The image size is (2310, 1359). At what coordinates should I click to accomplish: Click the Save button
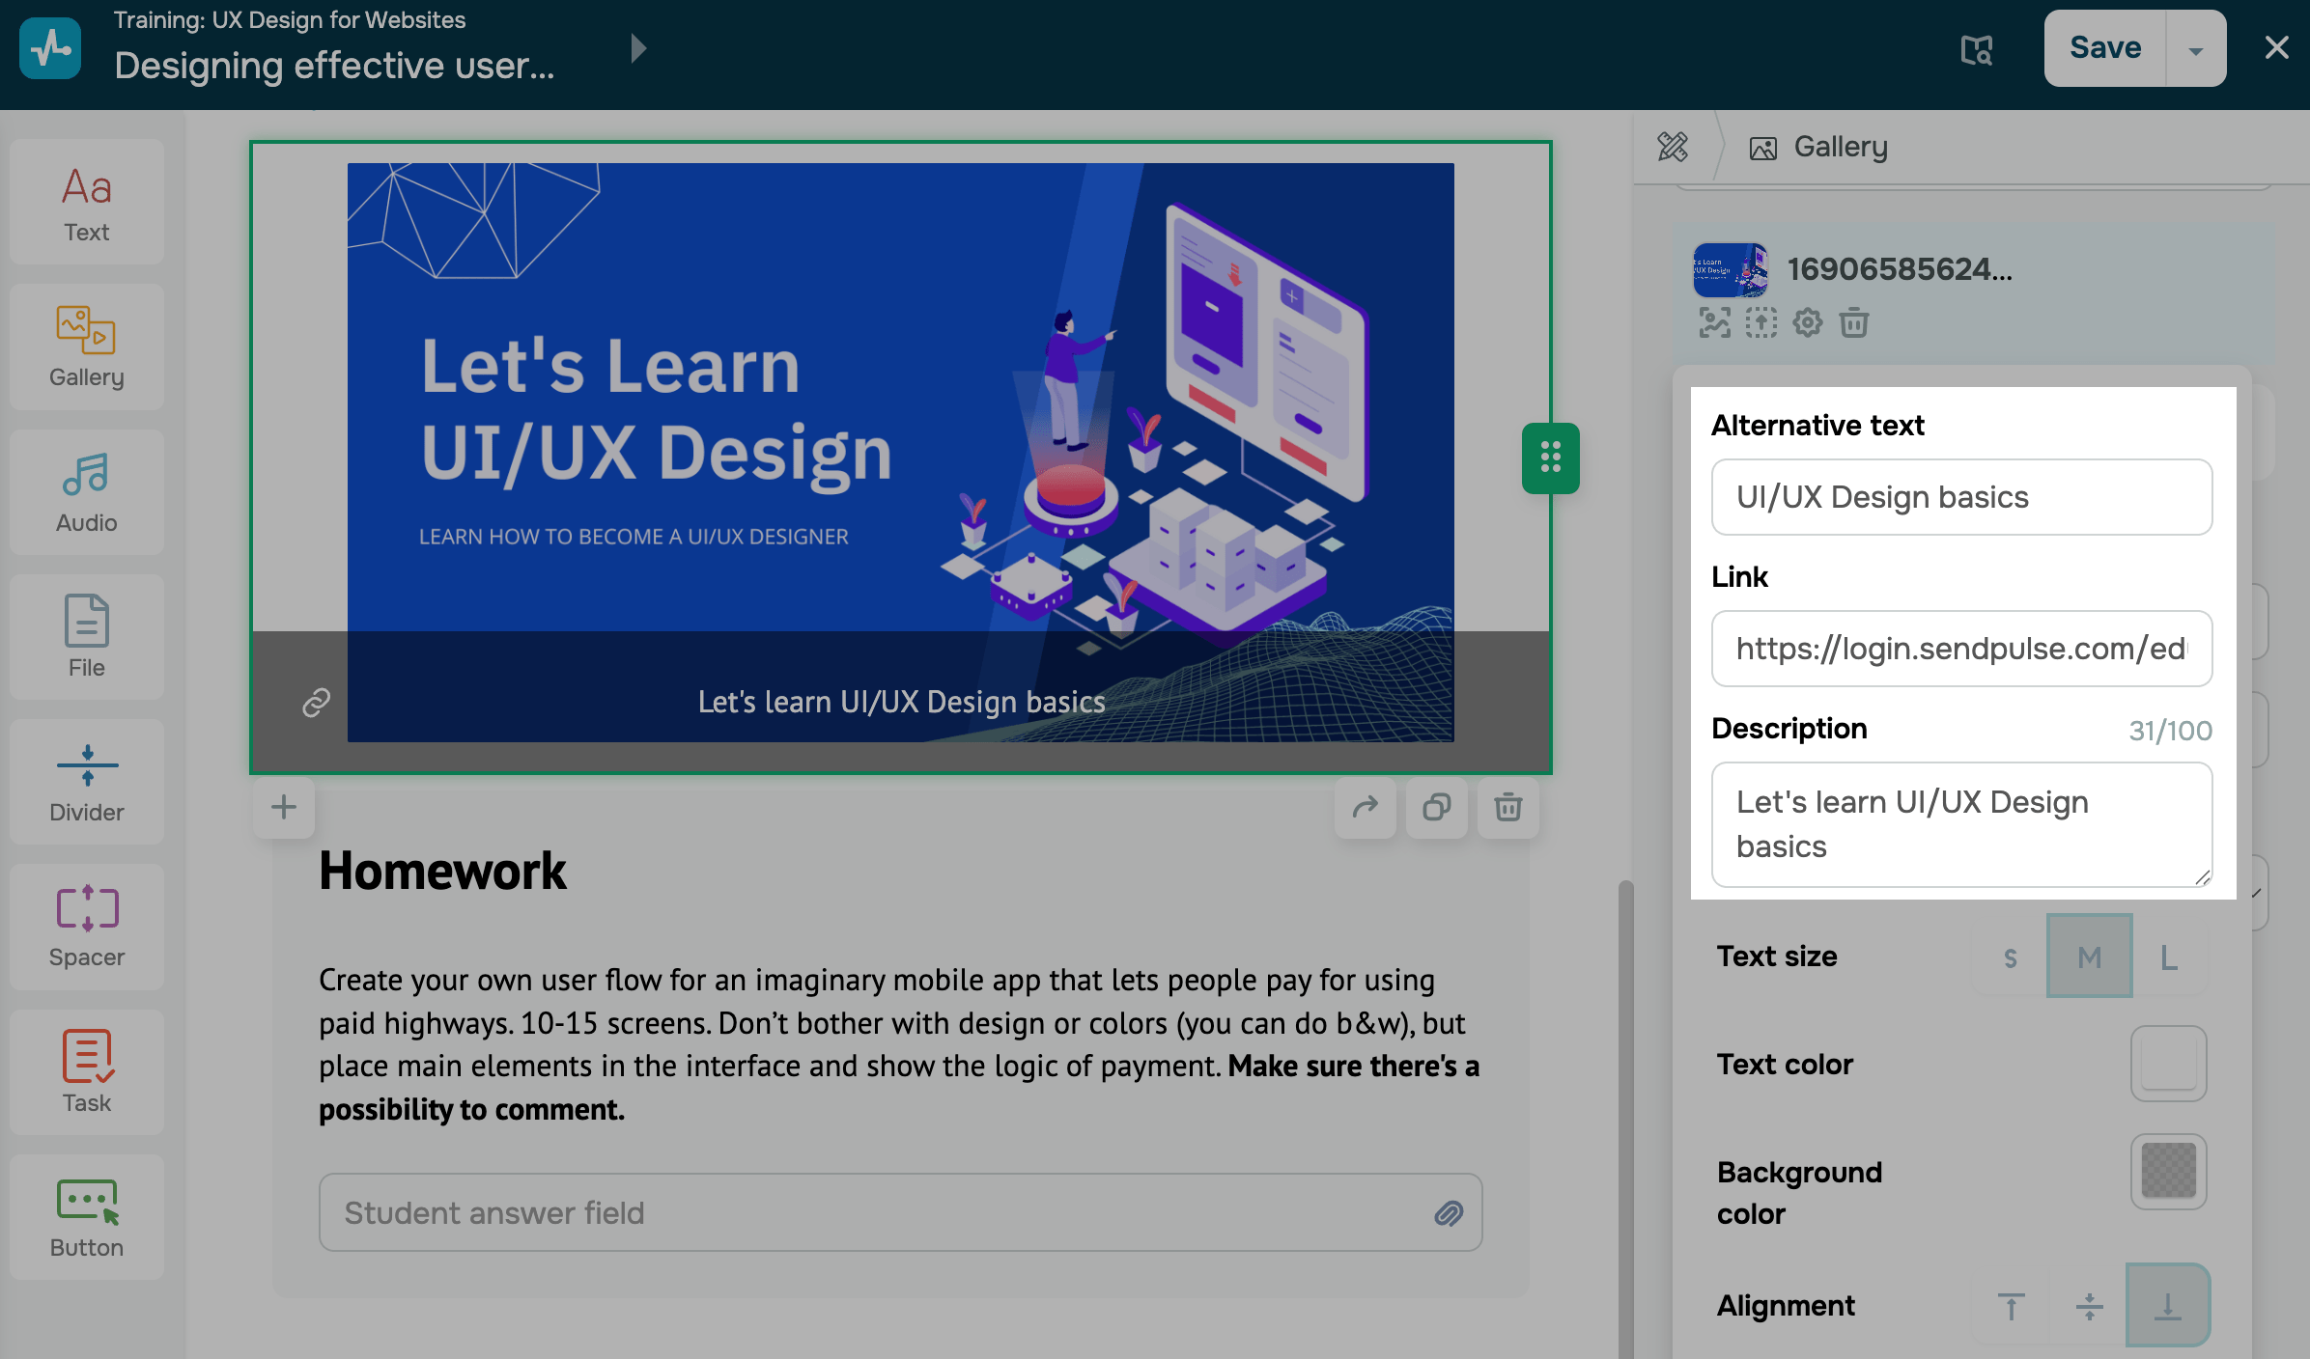[2105, 48]
